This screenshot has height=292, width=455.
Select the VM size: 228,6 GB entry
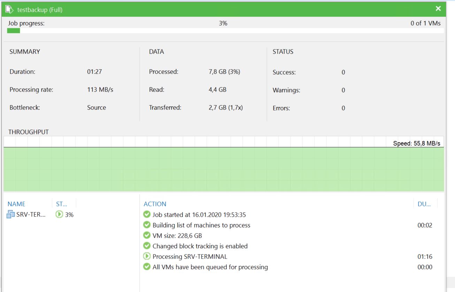[177, 236]
